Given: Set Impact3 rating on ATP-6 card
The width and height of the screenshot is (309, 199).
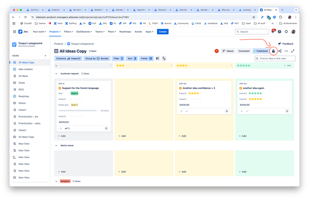Looking at the screenshot, I should coord(77,99).
